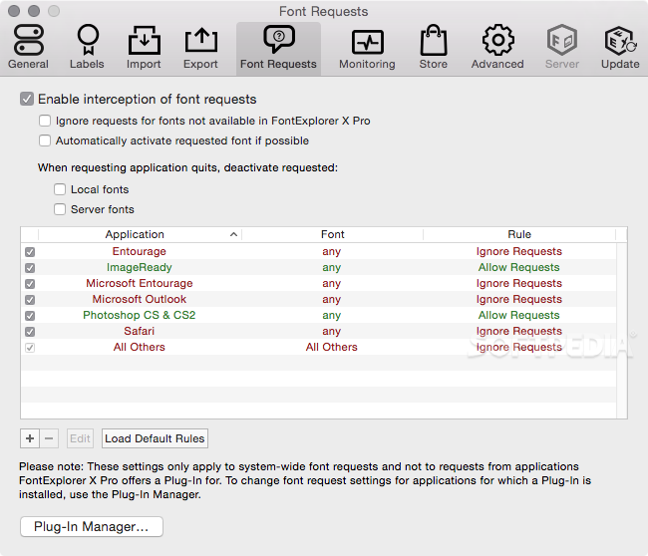Viewport: 648px width, 556px height.
Task: Select All Others in Application column
Action: tap(140, 347)
